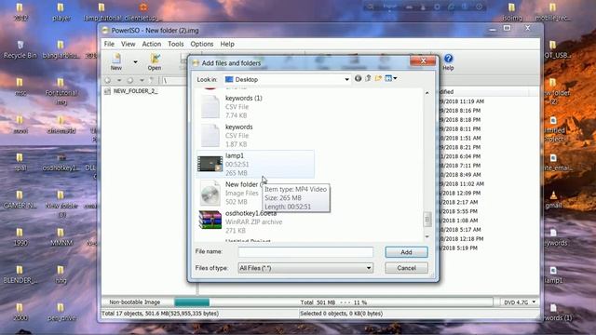The width and height of the screenshot is (596, 335).
Task: Open the Recycle Bin desktop icon
Action: coord(20,50)
